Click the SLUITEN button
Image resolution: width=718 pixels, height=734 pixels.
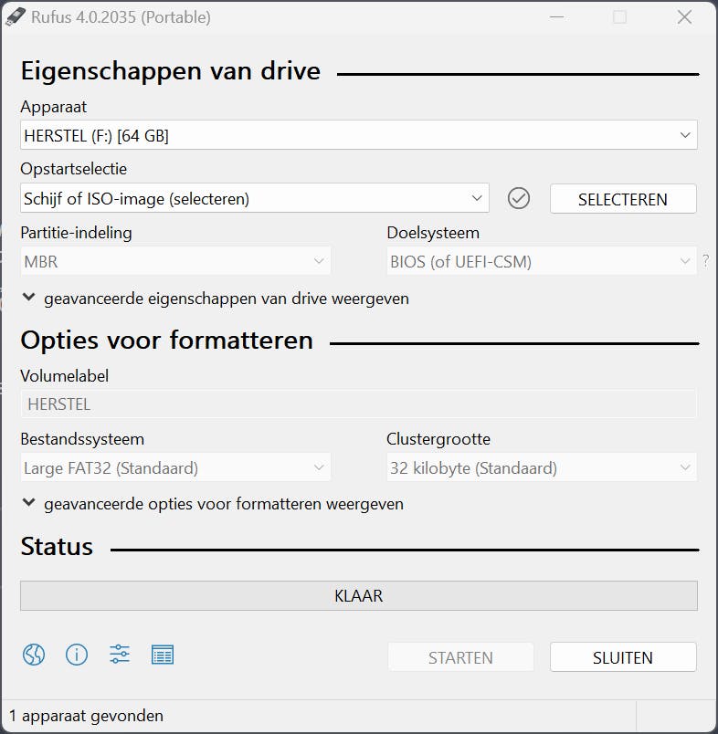point(623,656)
